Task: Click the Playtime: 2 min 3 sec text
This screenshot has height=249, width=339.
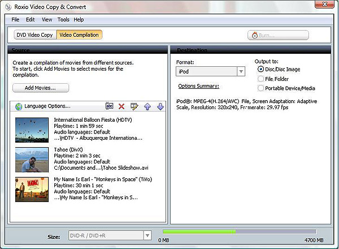Action: (x=77, y=156)
